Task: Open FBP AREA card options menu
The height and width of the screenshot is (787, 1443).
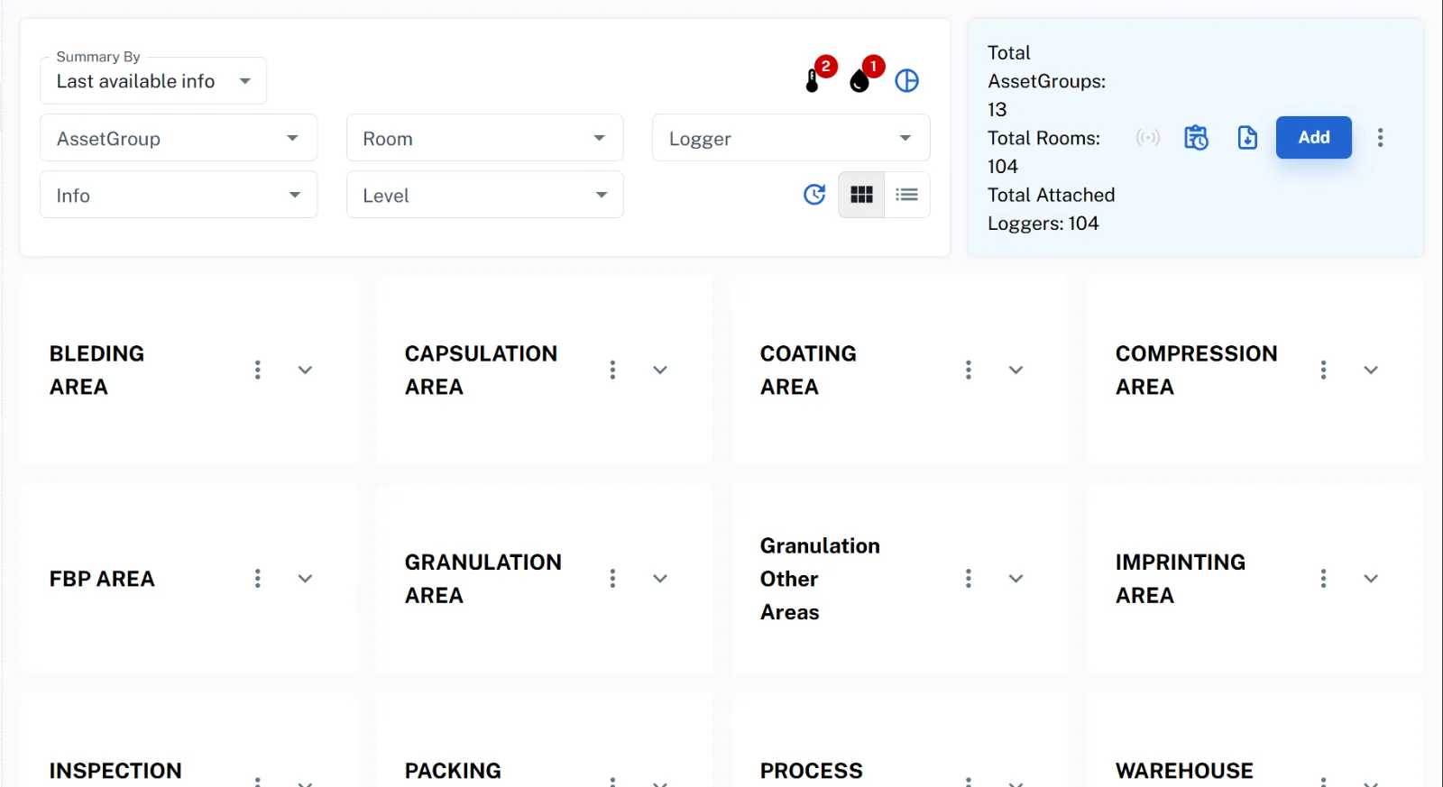Action: (258, 578)
